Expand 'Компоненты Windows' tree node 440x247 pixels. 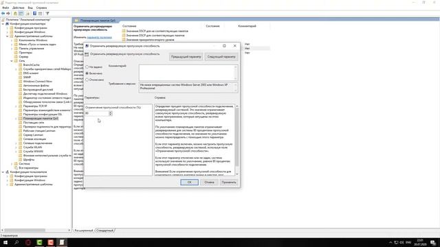12,40
